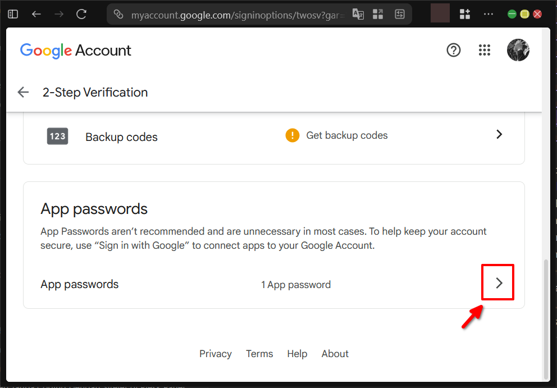Image resolution: width=557 pixels, height=388 pixels.
Task: Expand the Backup codes row chevron
Action: point(499,134)
